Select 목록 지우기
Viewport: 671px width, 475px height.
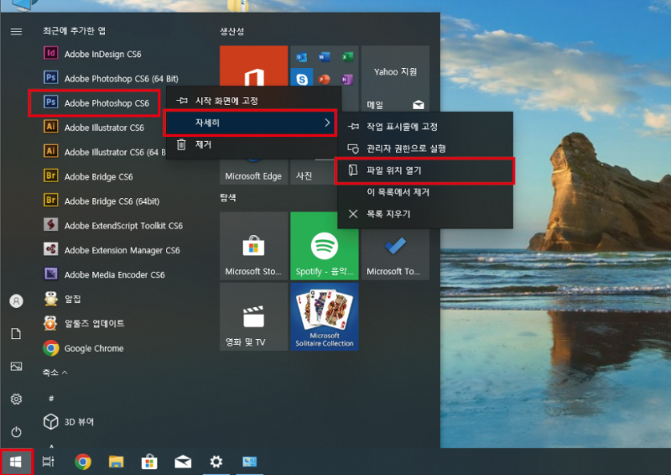point(425,214)
